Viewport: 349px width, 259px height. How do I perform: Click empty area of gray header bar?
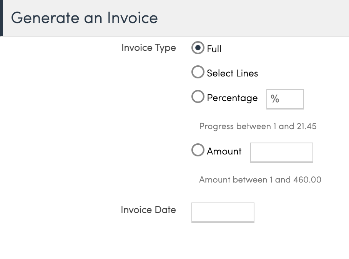pyautogui.click(x=261, y=18)
